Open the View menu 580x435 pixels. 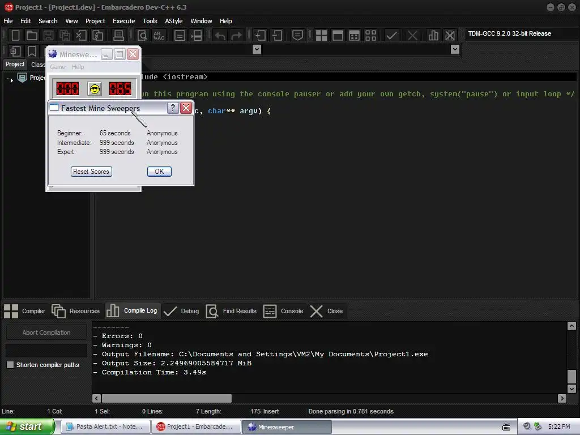71,21
